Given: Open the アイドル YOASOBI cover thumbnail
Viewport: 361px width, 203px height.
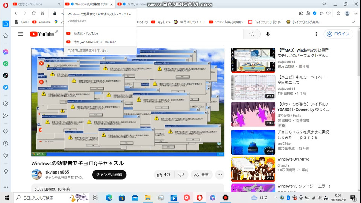Looking at the screenshot, I should pyautogui.click(x=253, y=114).
